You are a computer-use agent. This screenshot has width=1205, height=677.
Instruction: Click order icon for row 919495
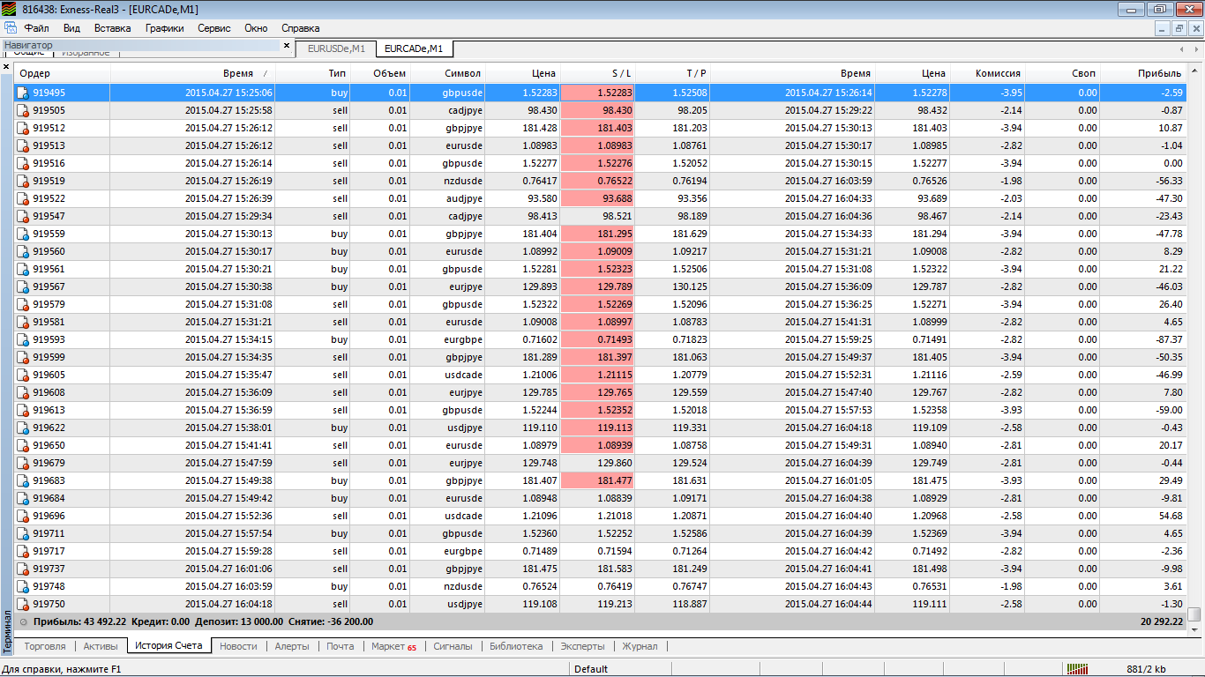(23, 93)
